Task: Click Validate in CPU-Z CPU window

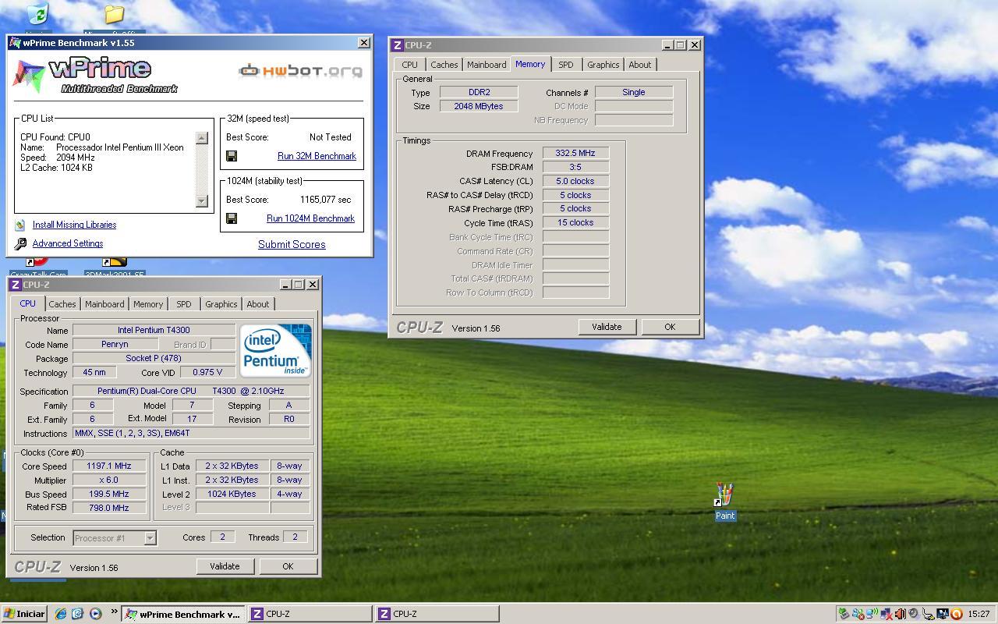Action: point(225,566)
